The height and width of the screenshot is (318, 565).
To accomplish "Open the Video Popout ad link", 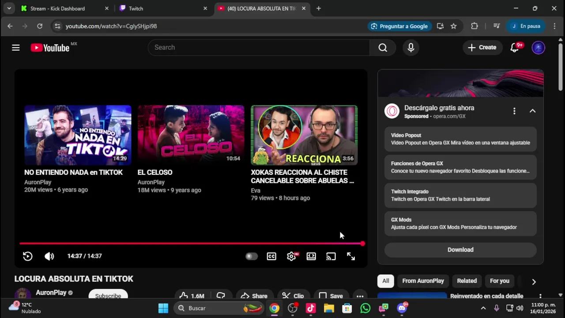I will 460,139.
